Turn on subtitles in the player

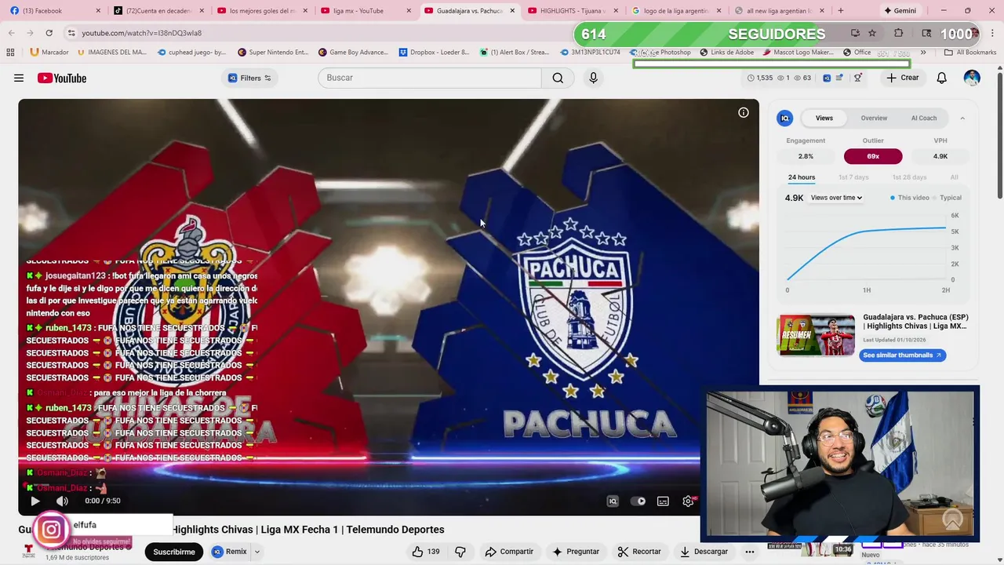click(663, 501)
